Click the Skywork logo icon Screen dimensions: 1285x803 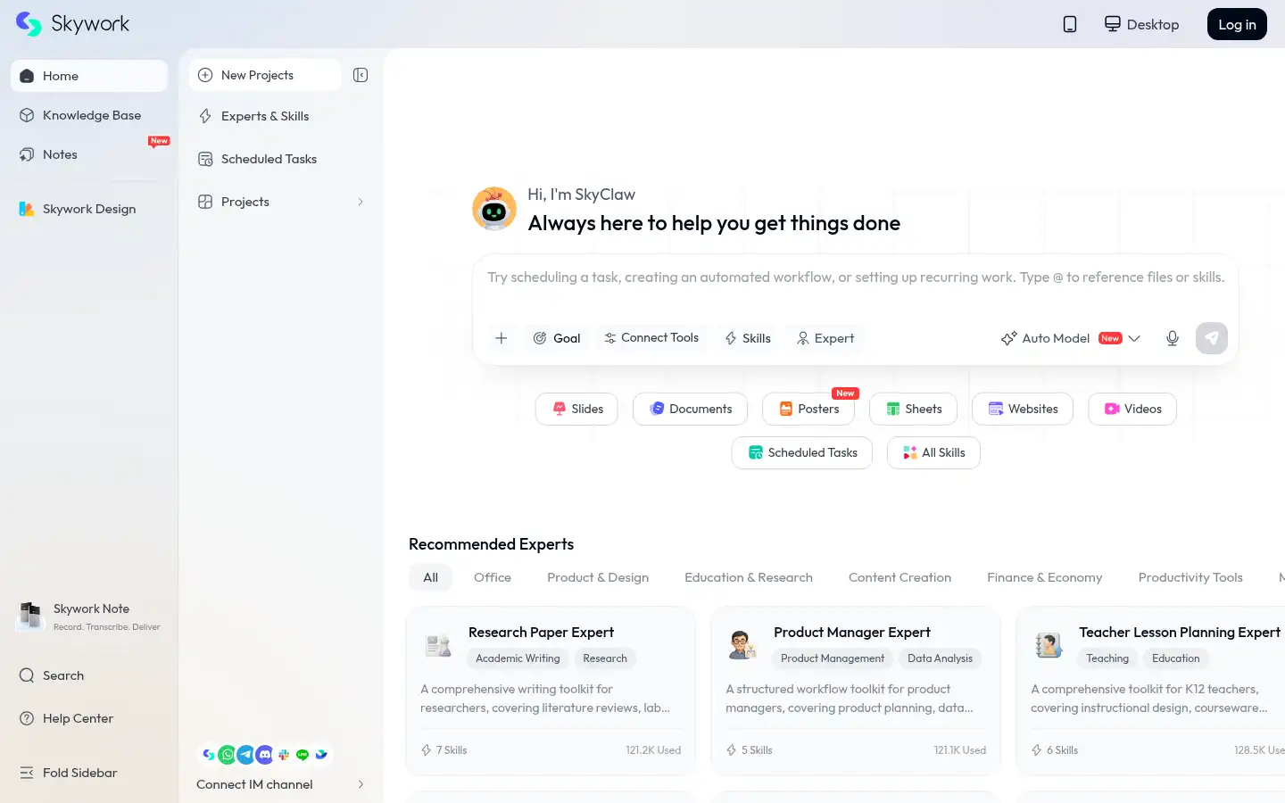click(29, 24)
